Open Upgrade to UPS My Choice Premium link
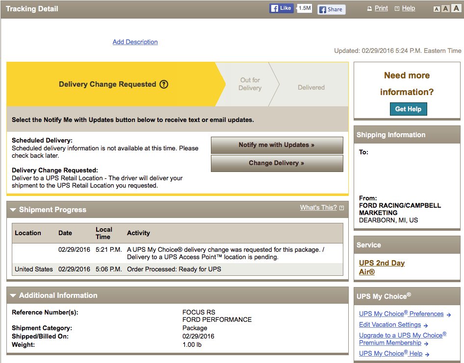 (x=403, y=339)
